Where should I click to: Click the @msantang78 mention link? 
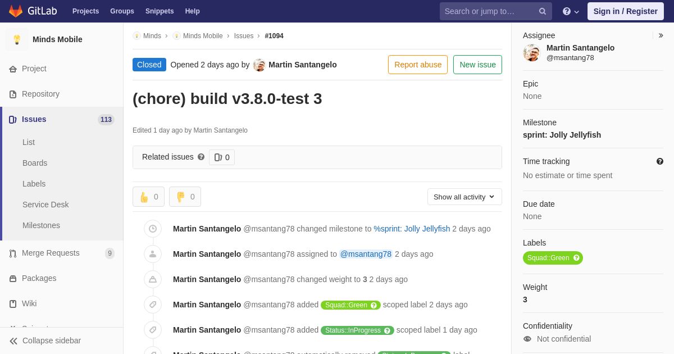click(366, 254)
